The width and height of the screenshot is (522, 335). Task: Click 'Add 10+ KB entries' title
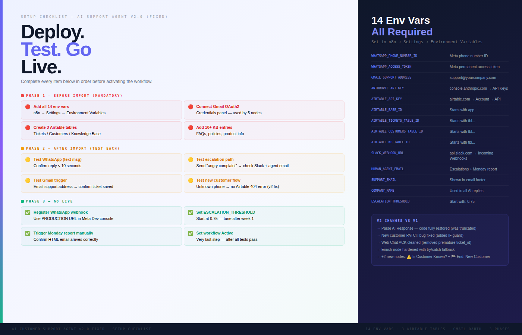[x=214, y=127]
